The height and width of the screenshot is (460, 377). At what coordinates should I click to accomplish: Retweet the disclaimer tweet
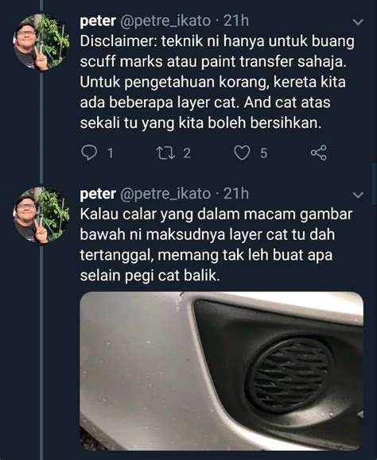tap(166, 153)
